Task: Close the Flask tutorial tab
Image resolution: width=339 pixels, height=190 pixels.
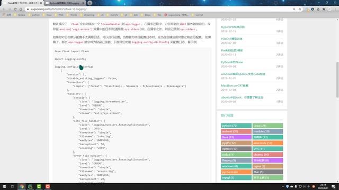Action: point(41,3)
